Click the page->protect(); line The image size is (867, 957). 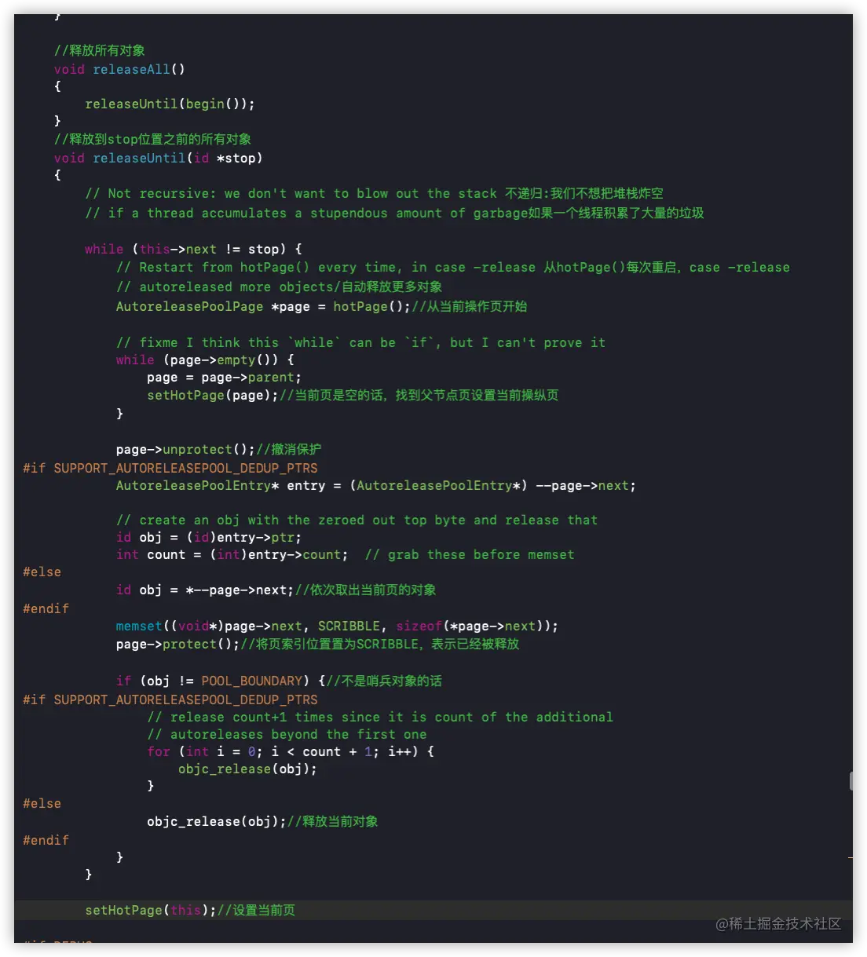[x=317, y=644]
